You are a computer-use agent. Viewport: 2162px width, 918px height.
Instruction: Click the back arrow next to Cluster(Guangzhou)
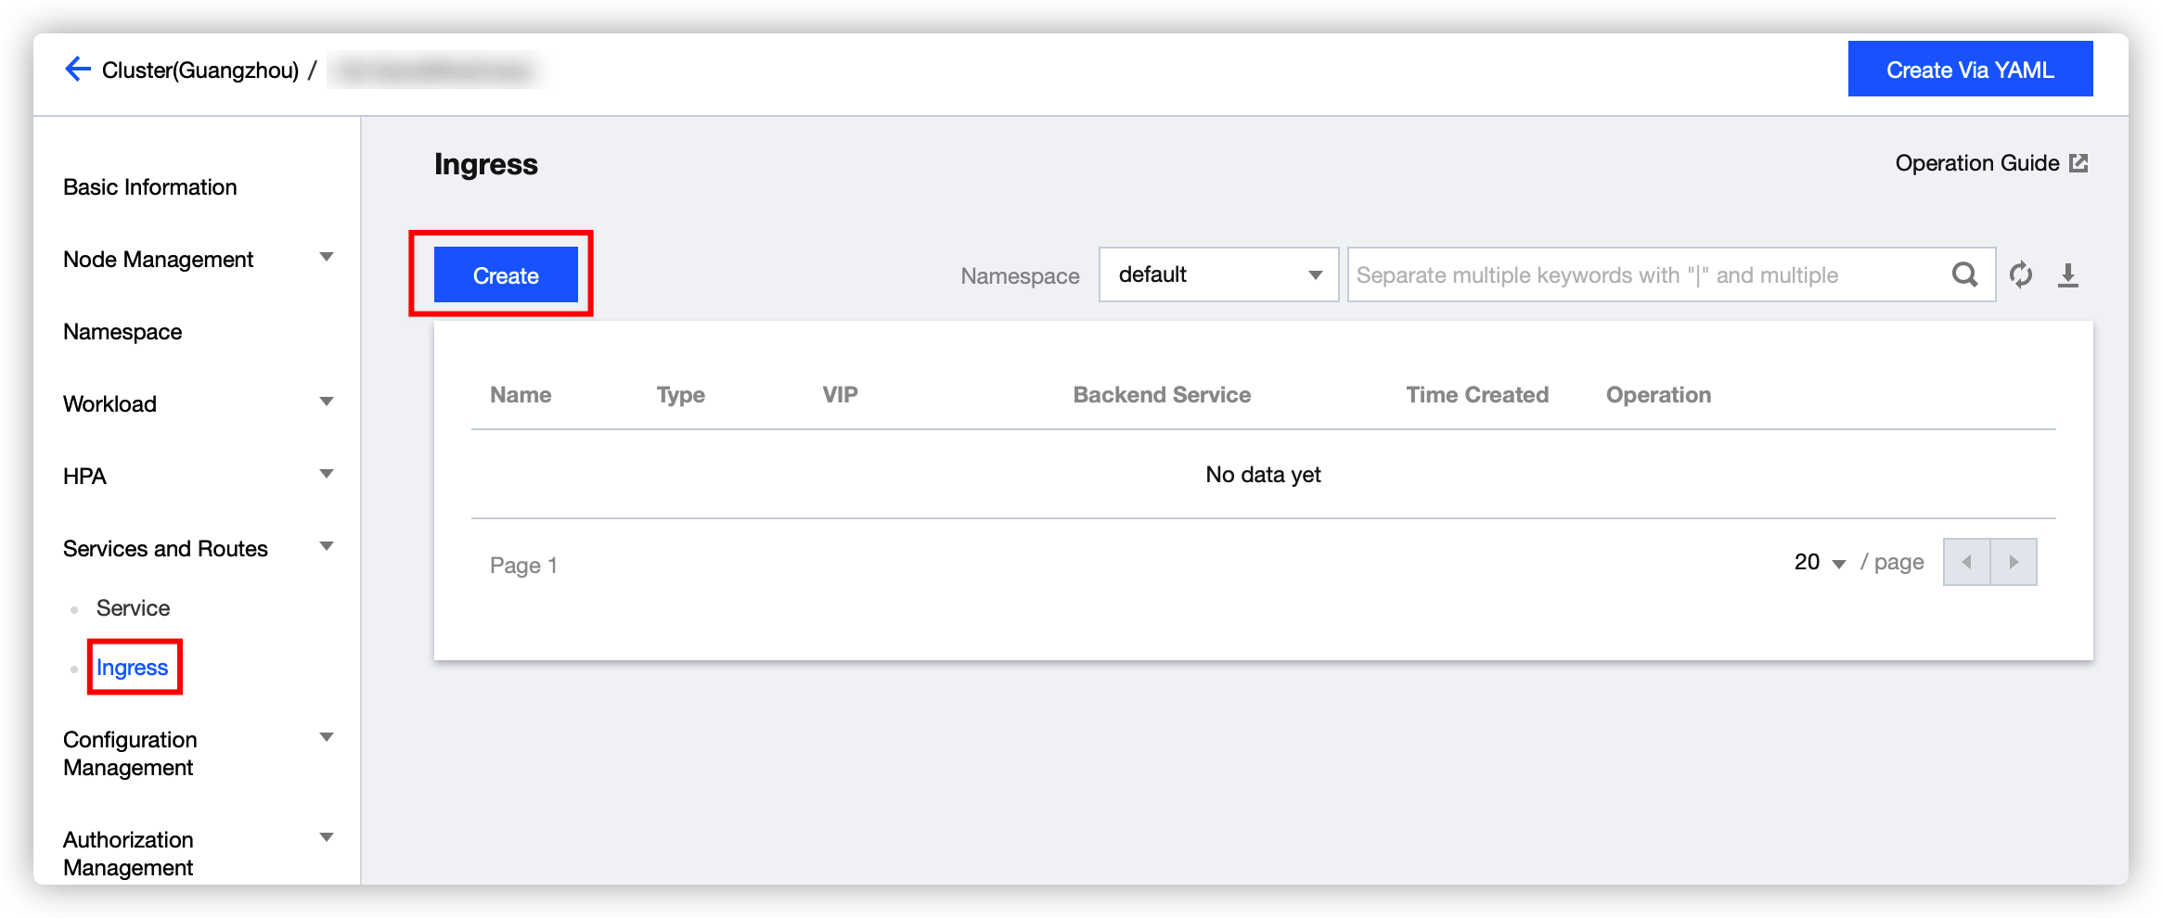pos(78,70)
